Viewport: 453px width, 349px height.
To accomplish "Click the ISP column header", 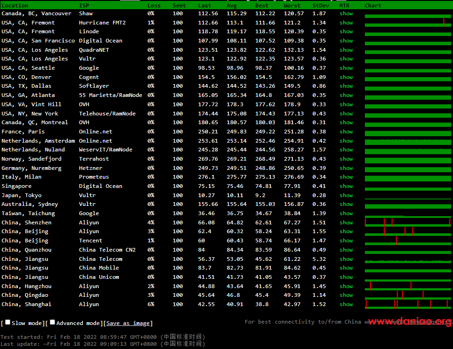I will [84, 6].
